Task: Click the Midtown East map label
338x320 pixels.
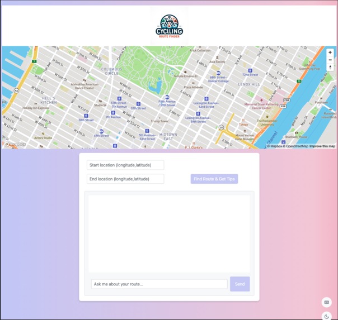Action: click(x=168, y=137)
